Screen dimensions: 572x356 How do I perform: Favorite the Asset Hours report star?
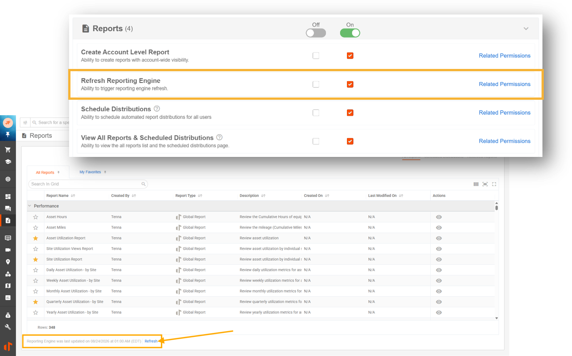(x=35, y=217)
